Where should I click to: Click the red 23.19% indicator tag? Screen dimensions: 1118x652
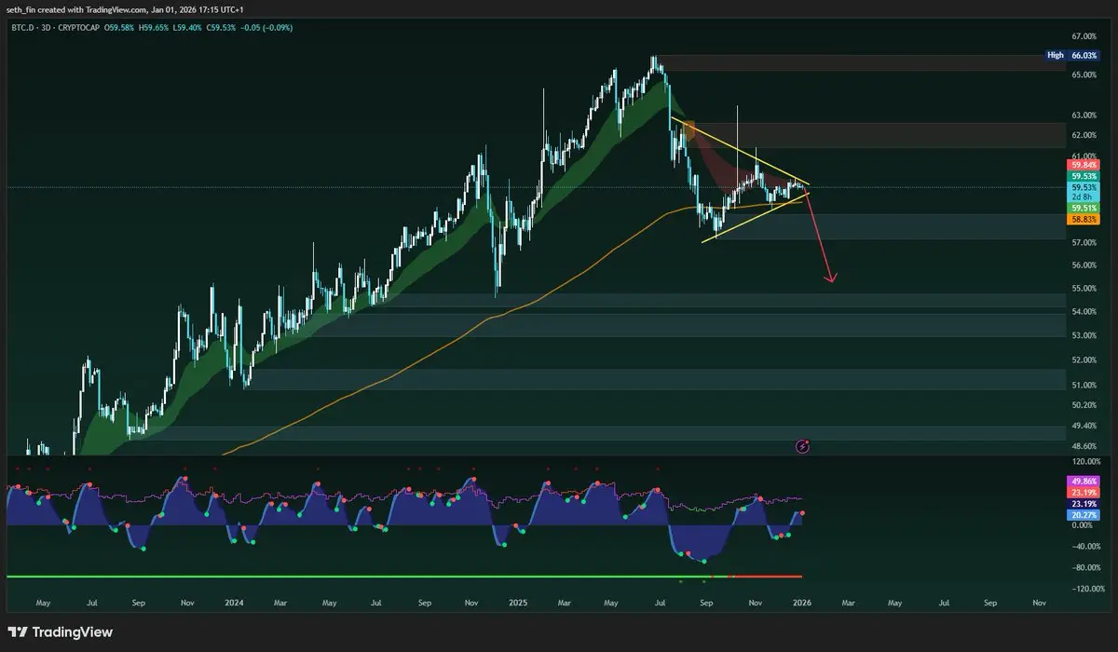[1083, 493]
